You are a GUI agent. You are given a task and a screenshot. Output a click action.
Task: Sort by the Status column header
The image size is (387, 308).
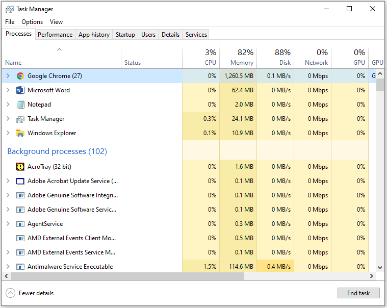tap(152, 58)
